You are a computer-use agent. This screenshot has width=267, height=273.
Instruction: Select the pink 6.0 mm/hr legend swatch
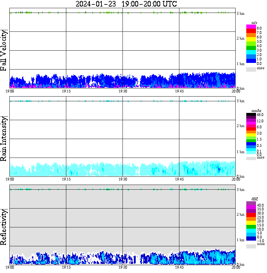pyautogui.click(x=251, y=126)
